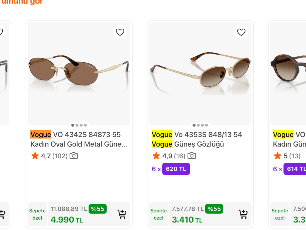This screenshot has width=306, height=230.
Task: Open photo reviews camera icon beside (102)
Action: coord(74,156)
